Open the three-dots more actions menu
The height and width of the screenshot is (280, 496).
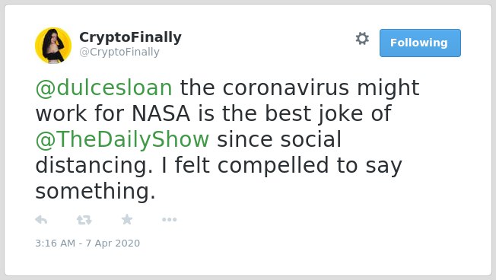pos(169,220)
